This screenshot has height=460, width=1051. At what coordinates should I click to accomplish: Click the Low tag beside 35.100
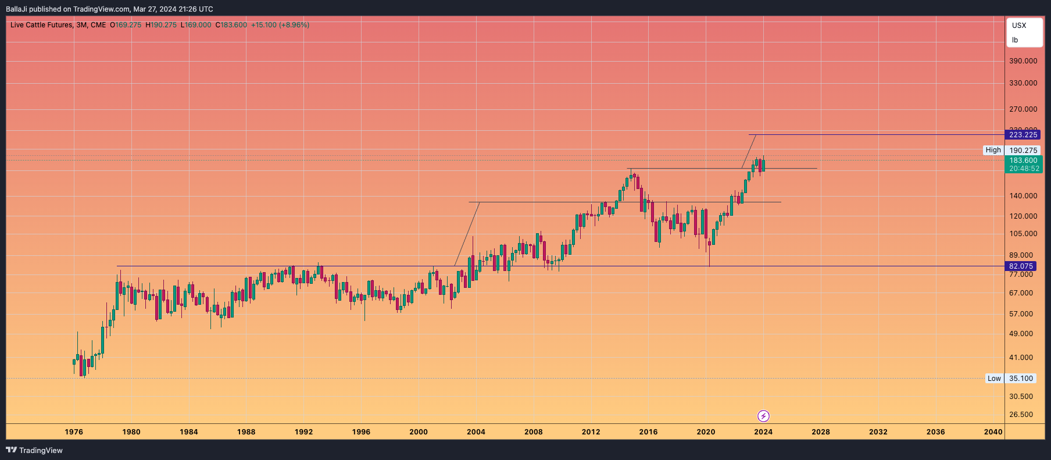tap(995, 379)
